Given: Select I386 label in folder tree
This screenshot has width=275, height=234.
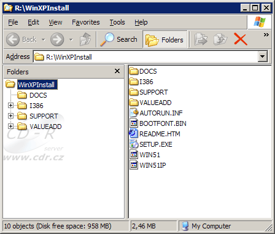Looking at the screenshot, I should pos(36,106).
